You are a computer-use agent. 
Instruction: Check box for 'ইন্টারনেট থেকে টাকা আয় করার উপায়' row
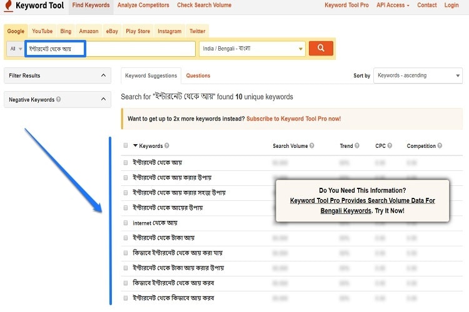click(x=126, y=268)
